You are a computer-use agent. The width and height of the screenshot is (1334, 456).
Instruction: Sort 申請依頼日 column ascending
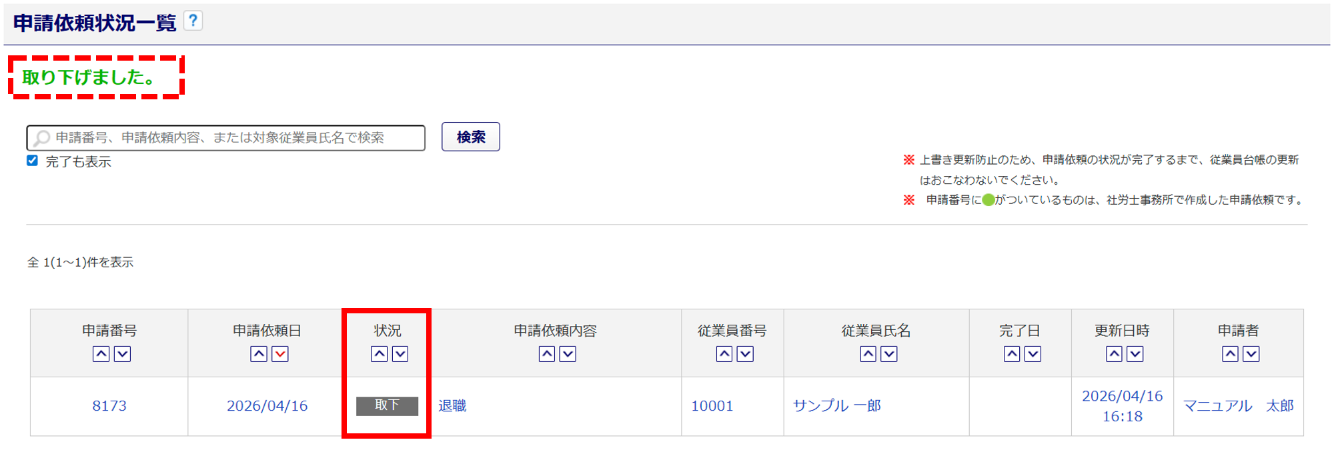(259, 354)
